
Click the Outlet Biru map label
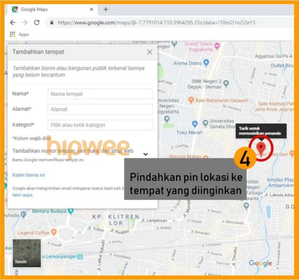(282, 65)
